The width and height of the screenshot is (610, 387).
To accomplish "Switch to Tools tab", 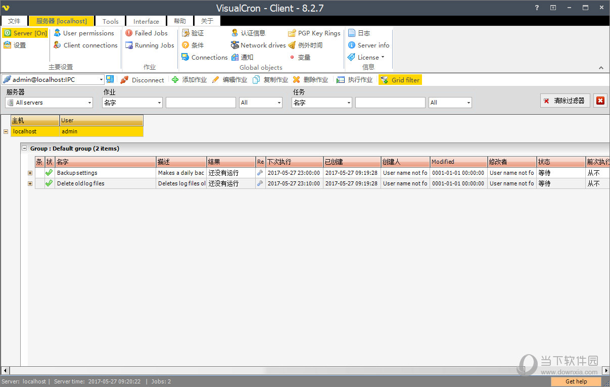I will coord(110,21).
